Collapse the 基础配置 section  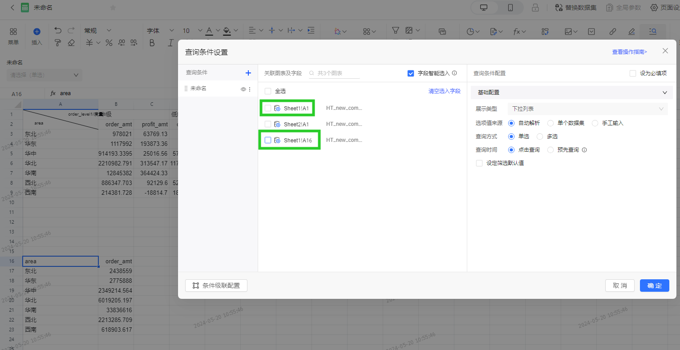pos(664,93)
